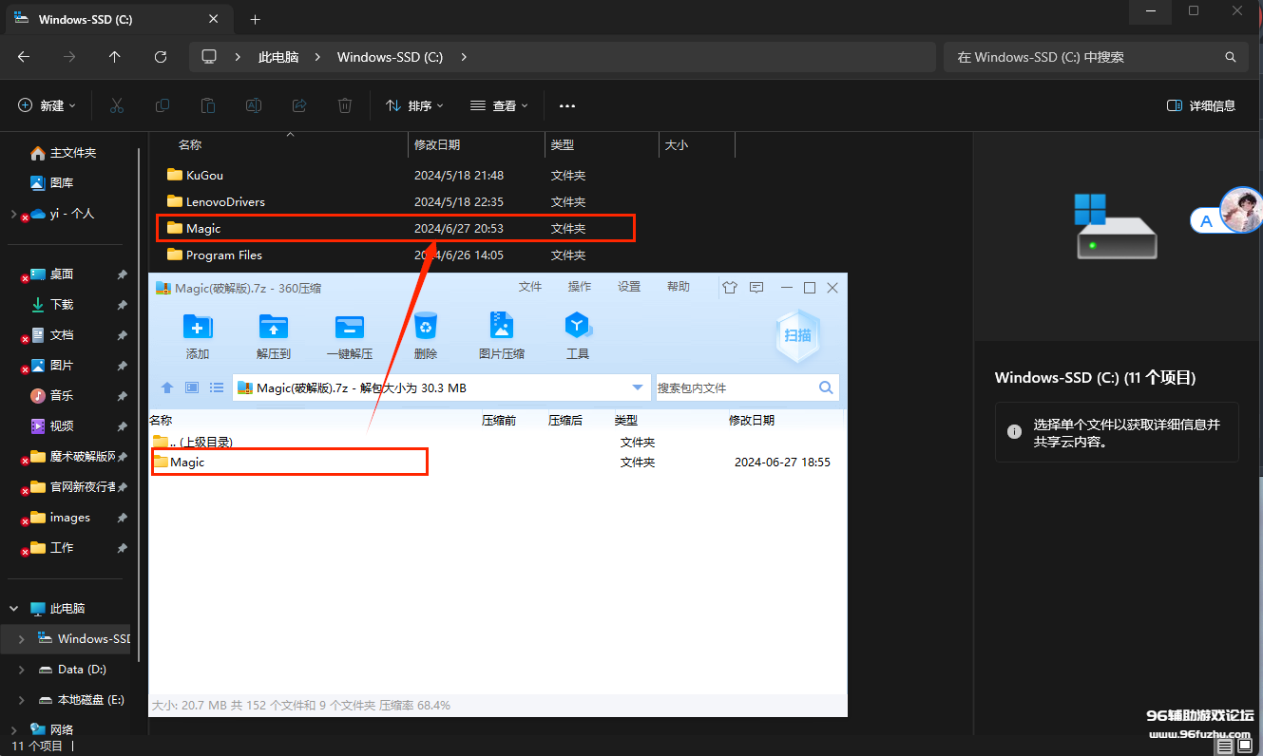The width and height of the screenshot is (1263, 756).
Task: Click the 扫描 (Scan) hexagon button
Action: (797, 335)
